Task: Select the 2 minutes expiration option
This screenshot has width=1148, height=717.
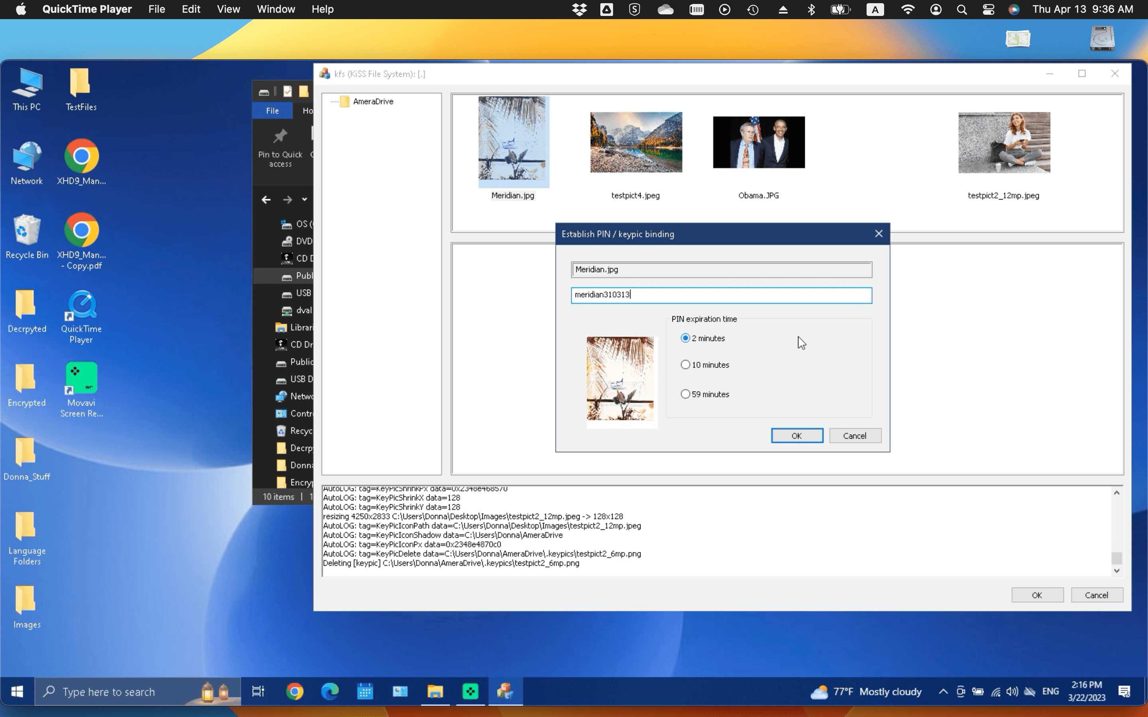Action: (x=685, y=338)
